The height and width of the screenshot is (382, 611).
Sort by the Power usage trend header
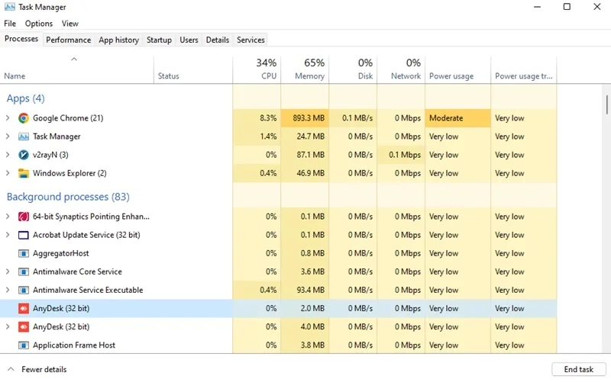pyautogui.click(x=524, y=69)
